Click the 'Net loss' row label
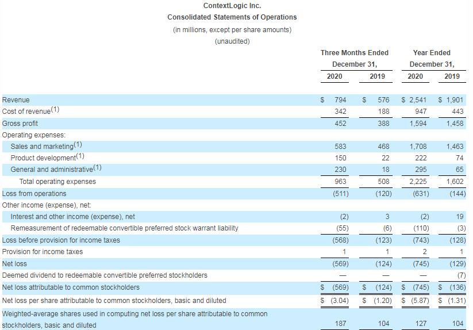This screenshot has width=473, height=330. tap(14, 263)
